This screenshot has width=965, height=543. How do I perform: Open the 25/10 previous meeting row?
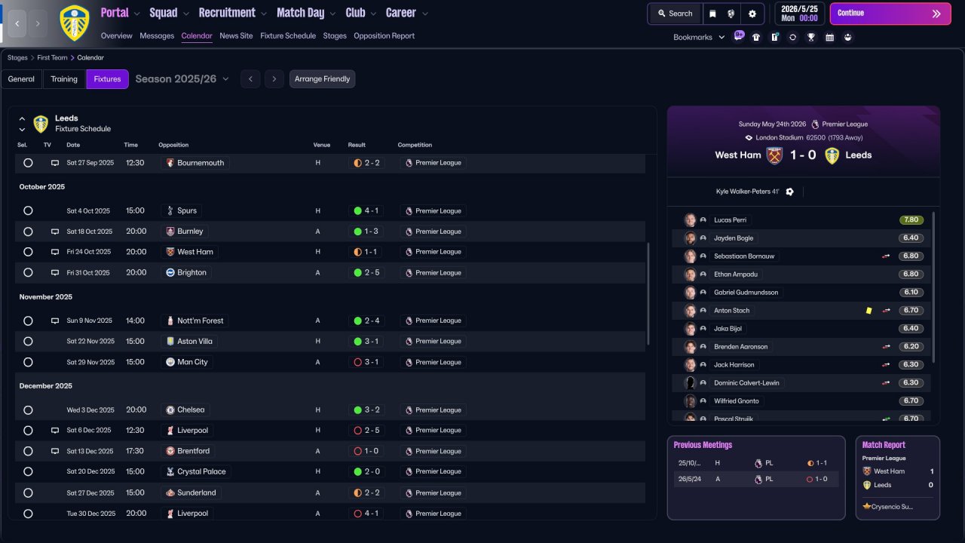point(756,463)
